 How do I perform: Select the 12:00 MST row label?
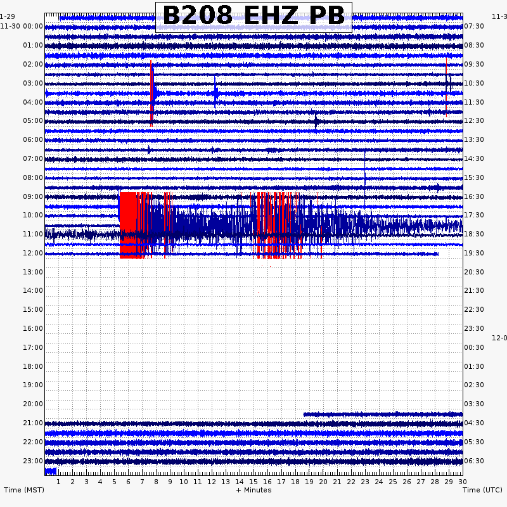click(33, 253)
